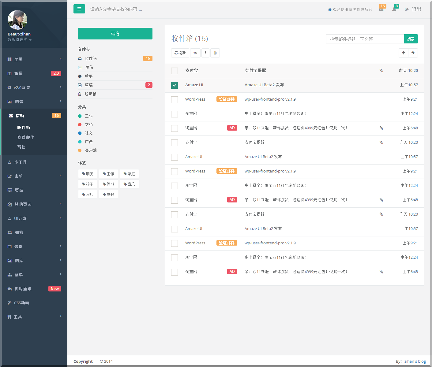Image resolution: width=432 pixels, height=367 pixels.
Task: Click the trash delete icon in toolbar
Action: click(215, 53)
